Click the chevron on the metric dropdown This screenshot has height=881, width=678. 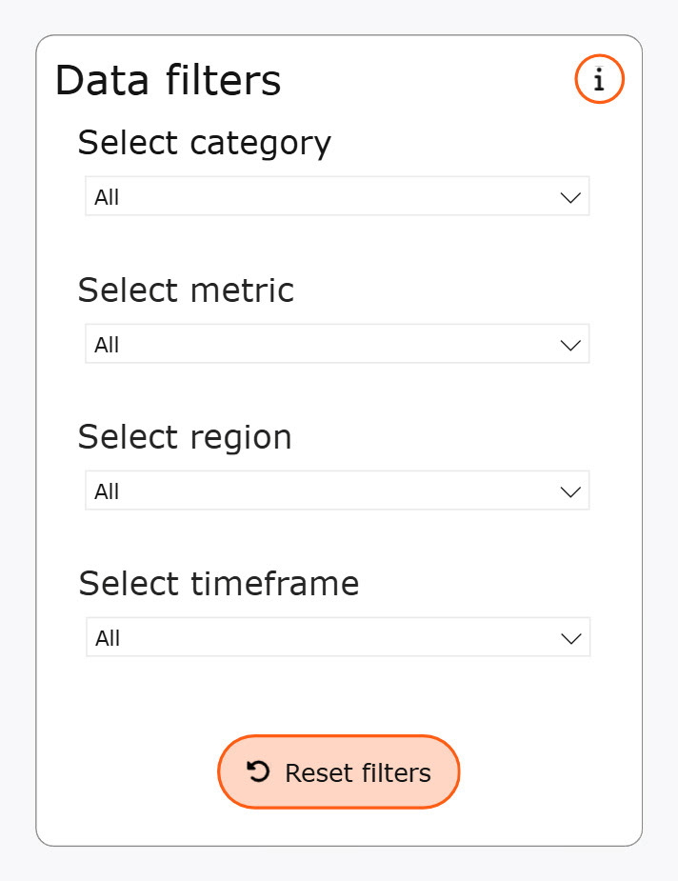click(569, 344)
